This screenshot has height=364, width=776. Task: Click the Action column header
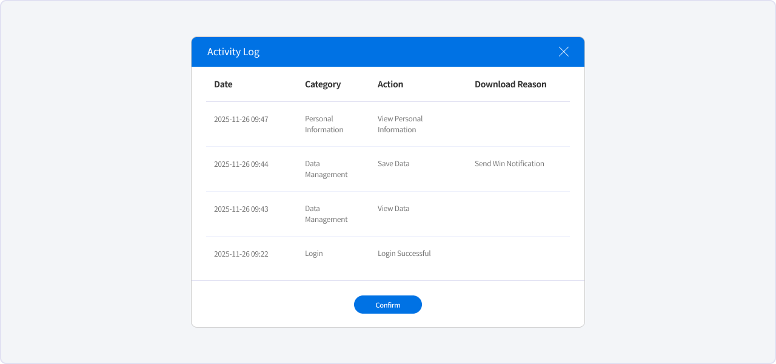(390, 84)
